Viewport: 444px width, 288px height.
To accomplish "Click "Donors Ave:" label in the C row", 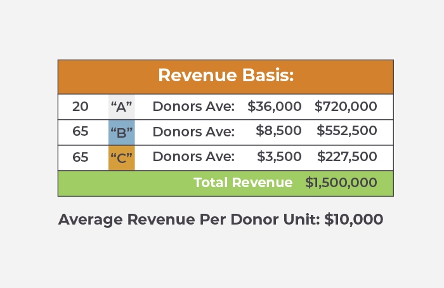I will tap(193, 157).
